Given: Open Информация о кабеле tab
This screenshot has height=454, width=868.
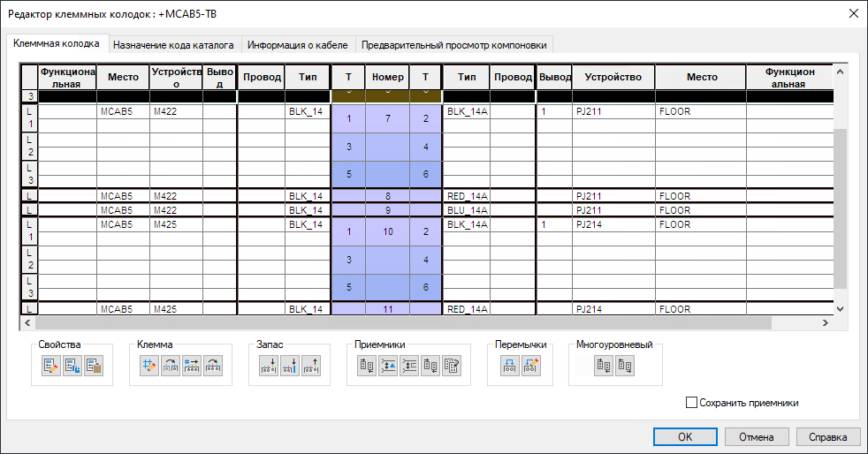Looking at the screenshot, I should [297, 45].
